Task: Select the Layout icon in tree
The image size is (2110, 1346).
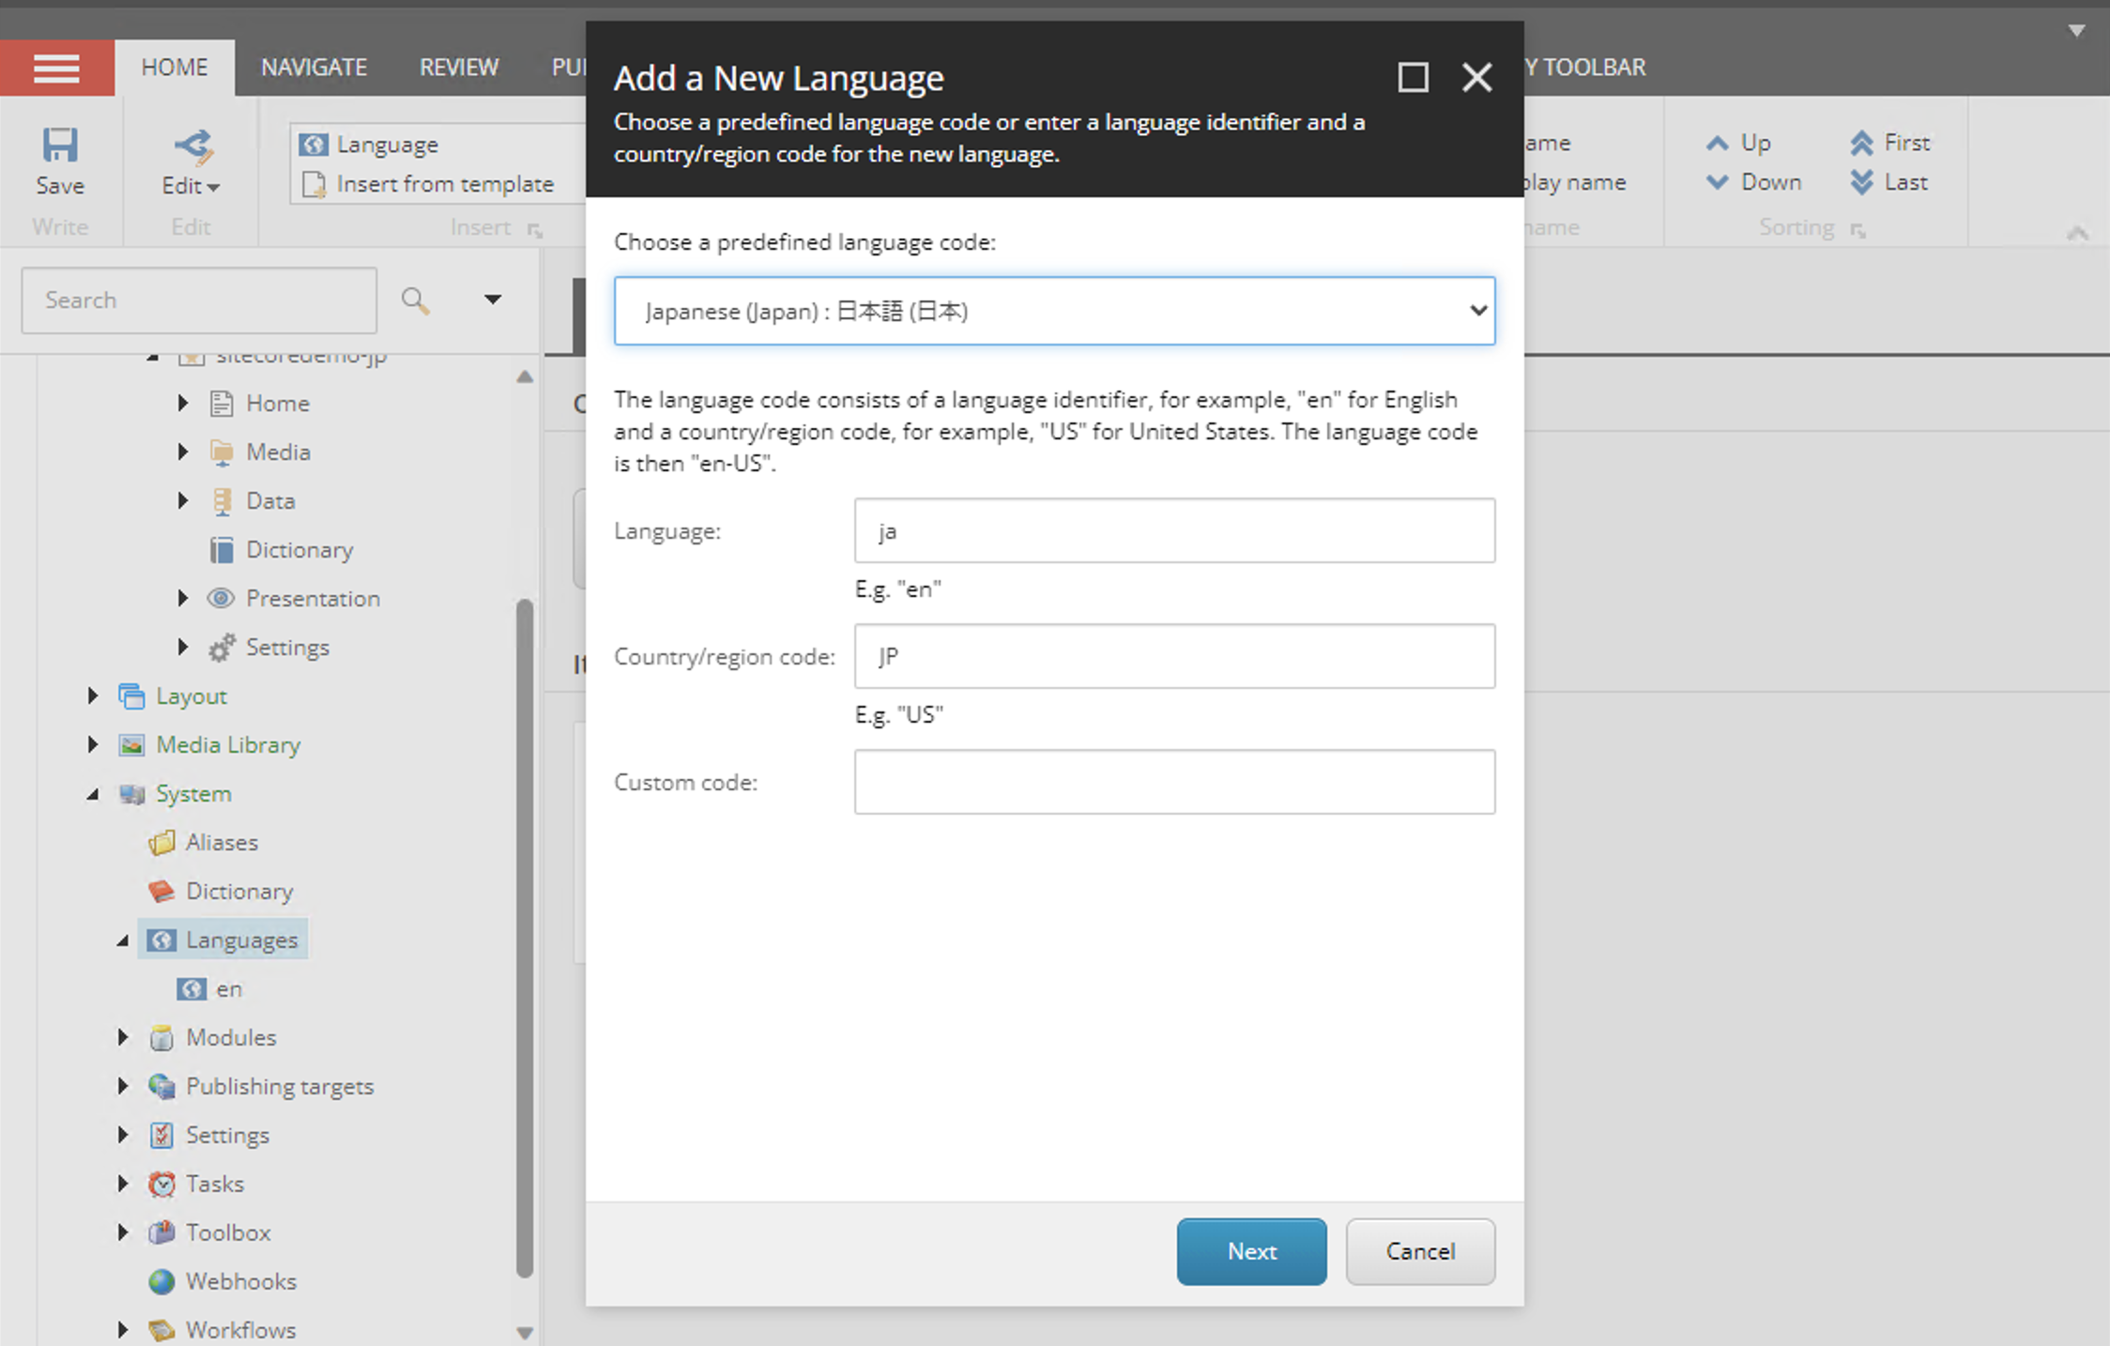Action: click(131, 696)
